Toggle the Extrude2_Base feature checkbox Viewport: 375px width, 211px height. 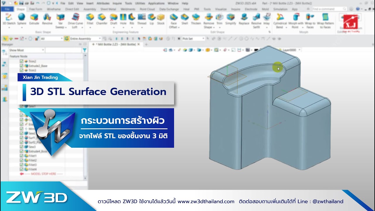[21, 66]
